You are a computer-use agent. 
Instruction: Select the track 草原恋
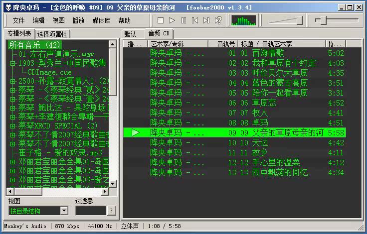coord(234,103)
